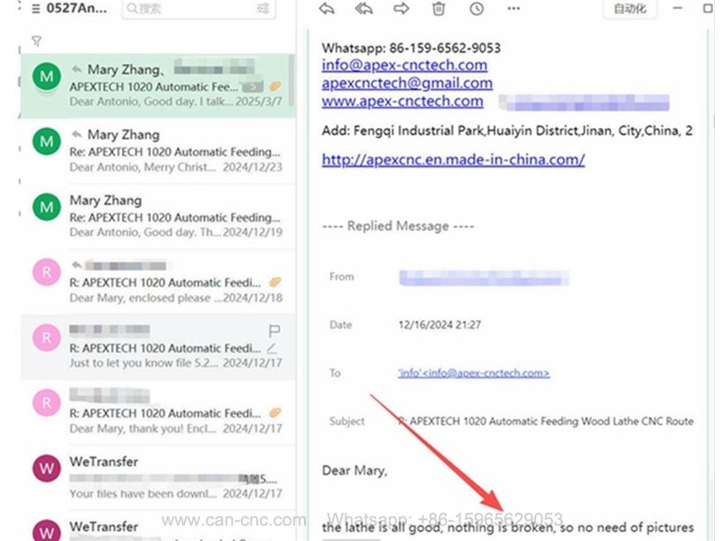
Task: Click attachment paperclip on 2025/3/7 email
Action: point(275,86)
